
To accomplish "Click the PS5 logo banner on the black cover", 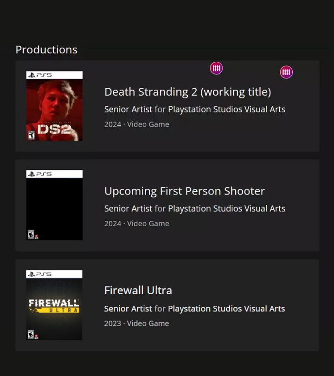I will click(54, 174).
